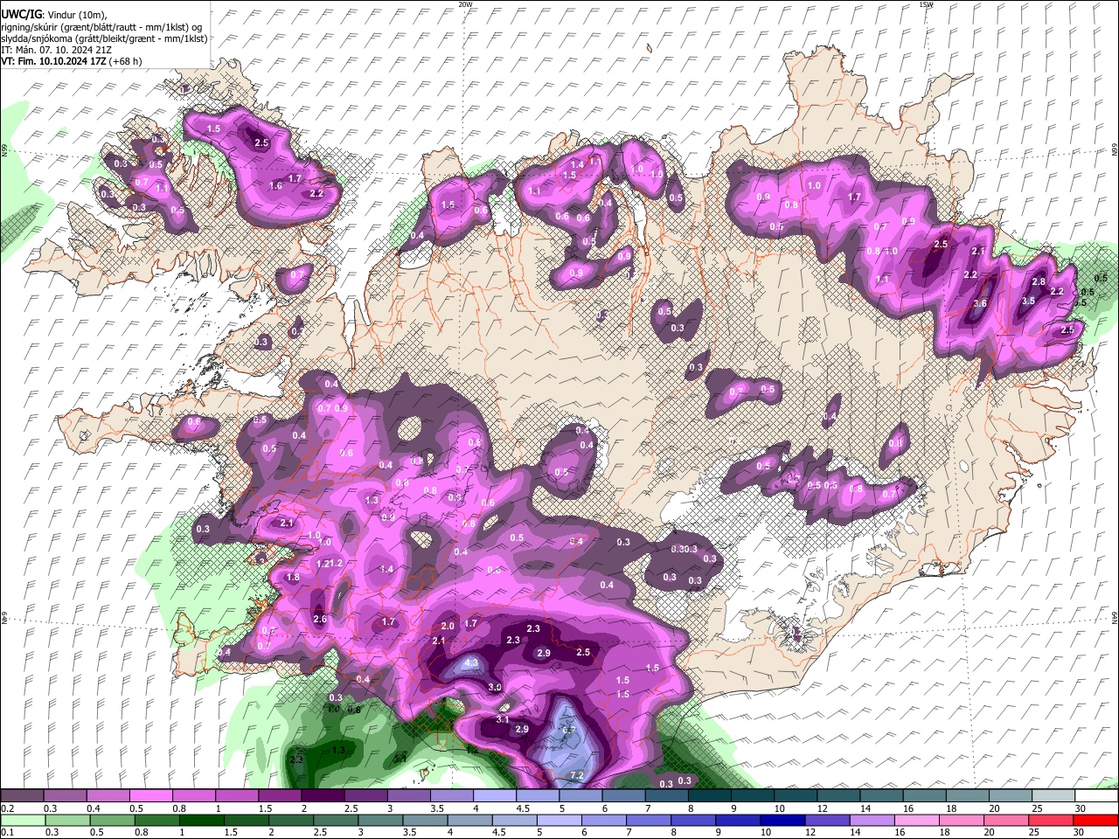Click the 'UWC/IG: Vindur (10m),' title line
This screenshot has height=839, width=1119.
[53, 15]
